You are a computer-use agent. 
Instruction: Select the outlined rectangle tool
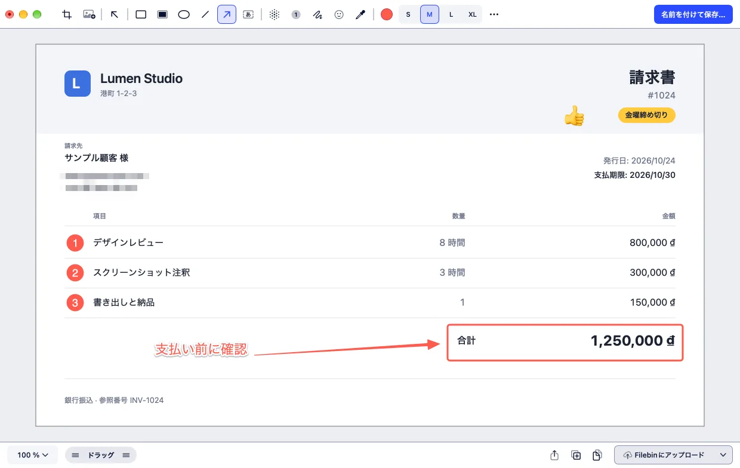pyautogui.click(x=141, y=14)
